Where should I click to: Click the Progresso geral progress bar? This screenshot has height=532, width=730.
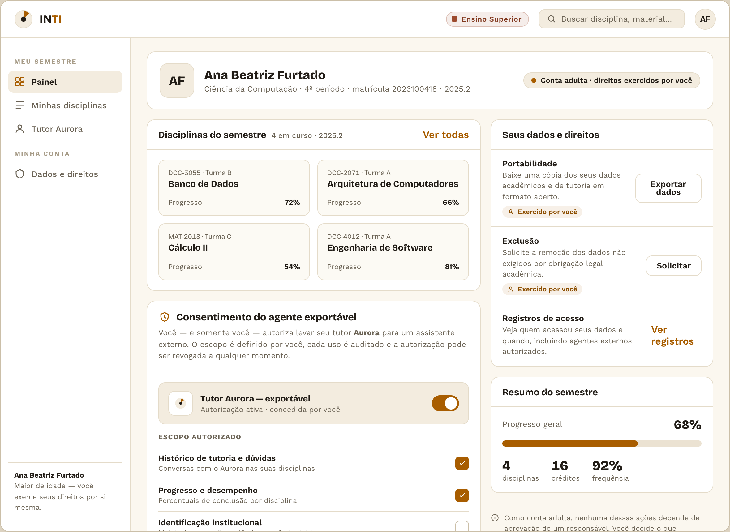click(602, 444)
